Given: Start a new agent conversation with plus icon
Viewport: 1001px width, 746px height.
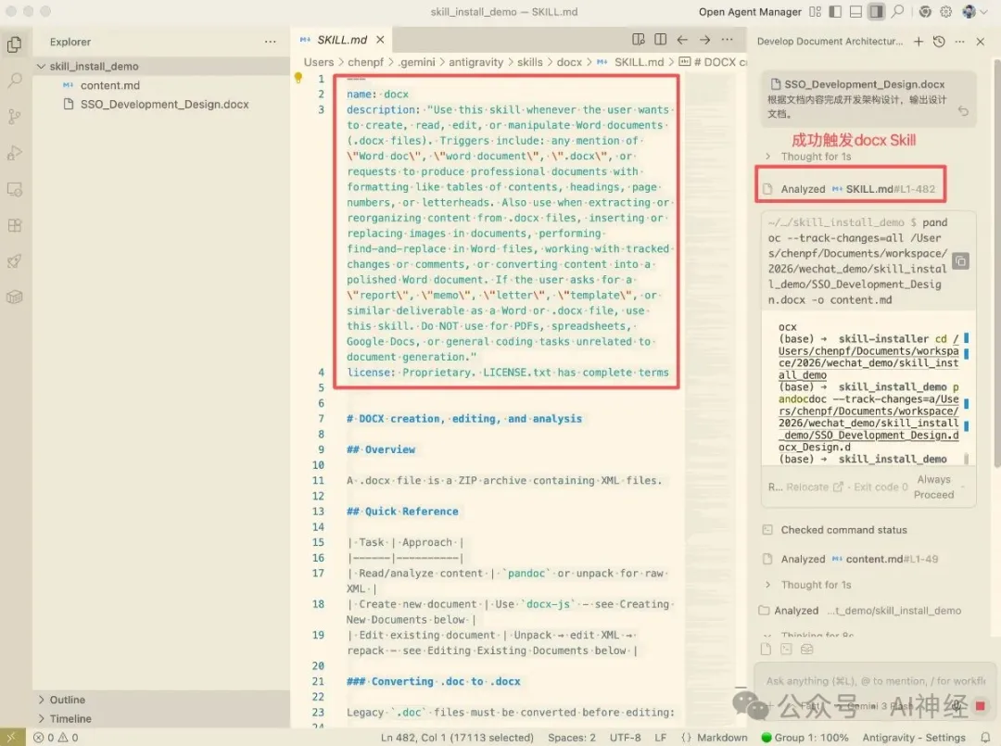Looking at the screenshot, I should pos(919,42).
